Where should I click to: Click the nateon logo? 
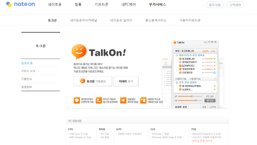coord(20,4)
